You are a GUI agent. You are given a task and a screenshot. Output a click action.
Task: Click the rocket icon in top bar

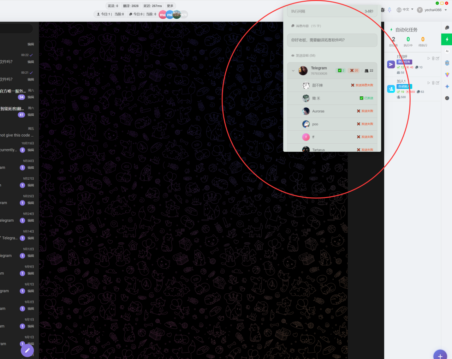[389, 10]
